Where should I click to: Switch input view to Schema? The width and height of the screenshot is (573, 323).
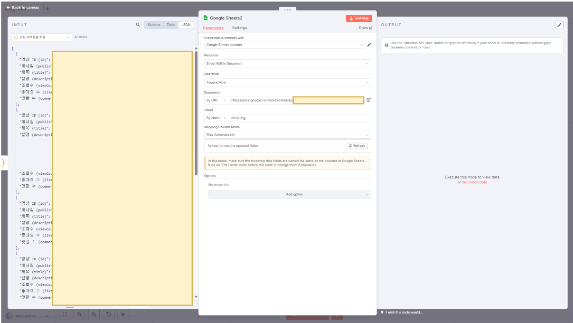click(x=154, y=25)
